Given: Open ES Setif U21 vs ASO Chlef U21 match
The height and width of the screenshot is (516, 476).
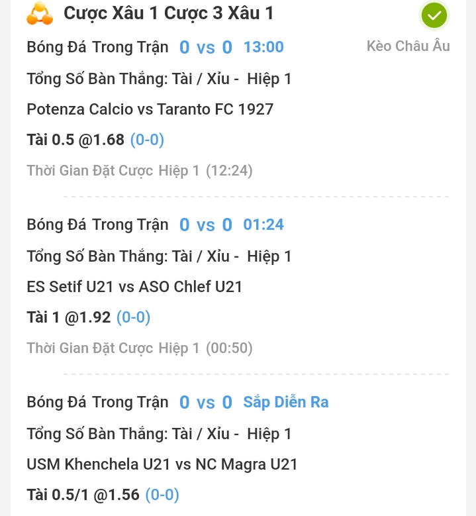Looking at the screenshot, I should point(134,287).
